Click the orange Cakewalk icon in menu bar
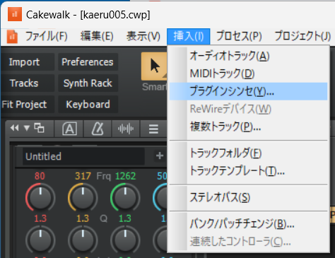This screenshot has height=258, width=335. tap(12, 37)
